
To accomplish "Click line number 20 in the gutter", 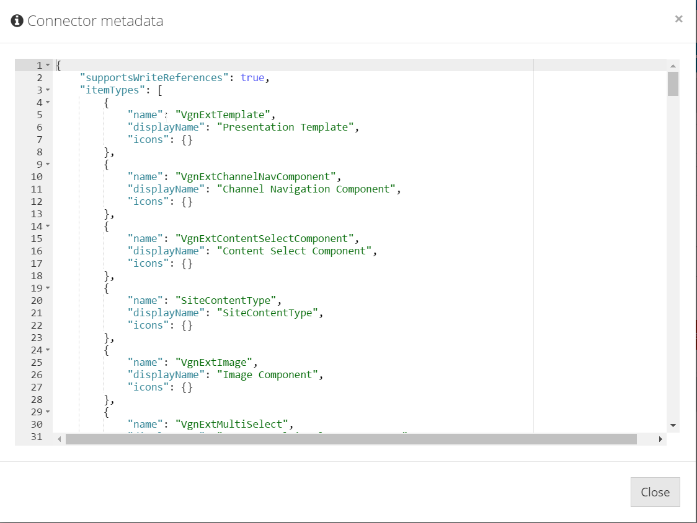I will coord(37,300).
